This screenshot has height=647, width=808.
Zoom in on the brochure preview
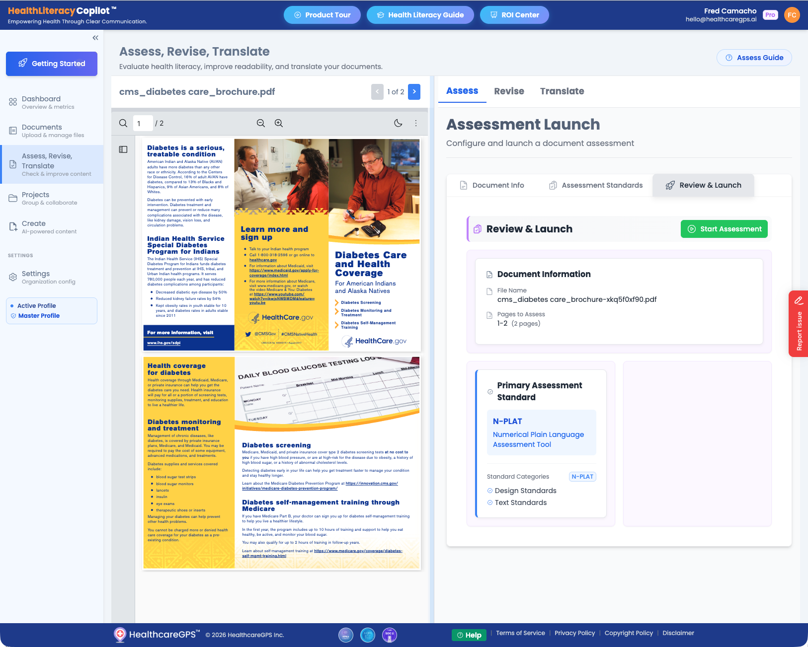[279, 123]
